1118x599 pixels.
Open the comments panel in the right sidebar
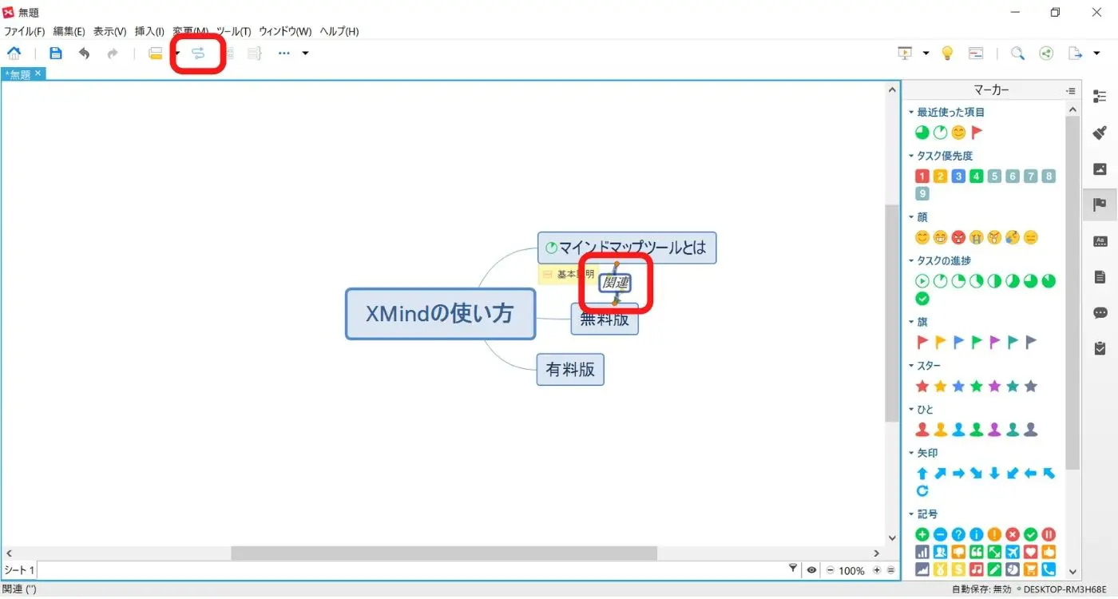click(1100, 312)
